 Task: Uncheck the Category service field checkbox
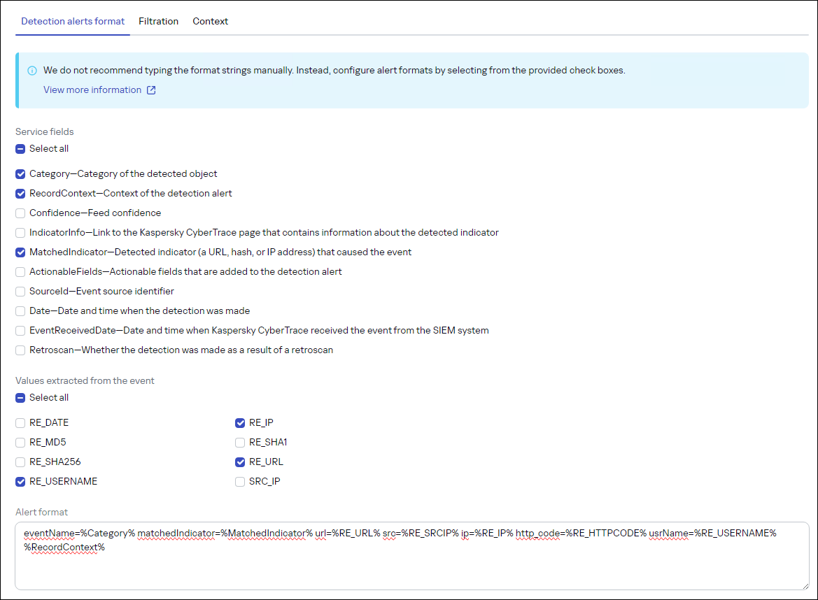pos(20,174)
